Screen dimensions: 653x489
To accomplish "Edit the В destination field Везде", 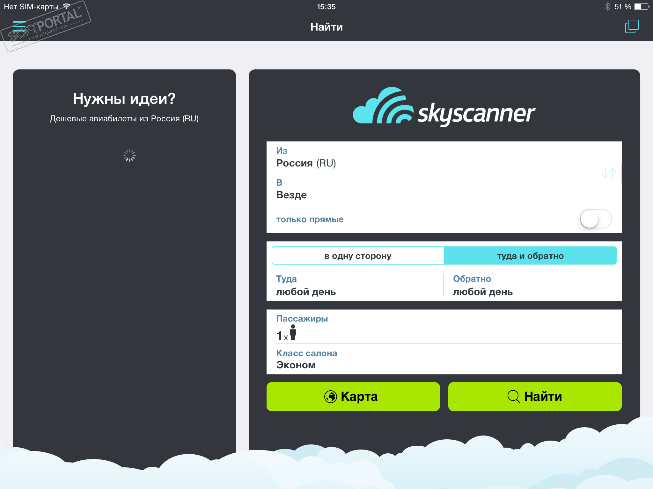I will tap(434, 190).
